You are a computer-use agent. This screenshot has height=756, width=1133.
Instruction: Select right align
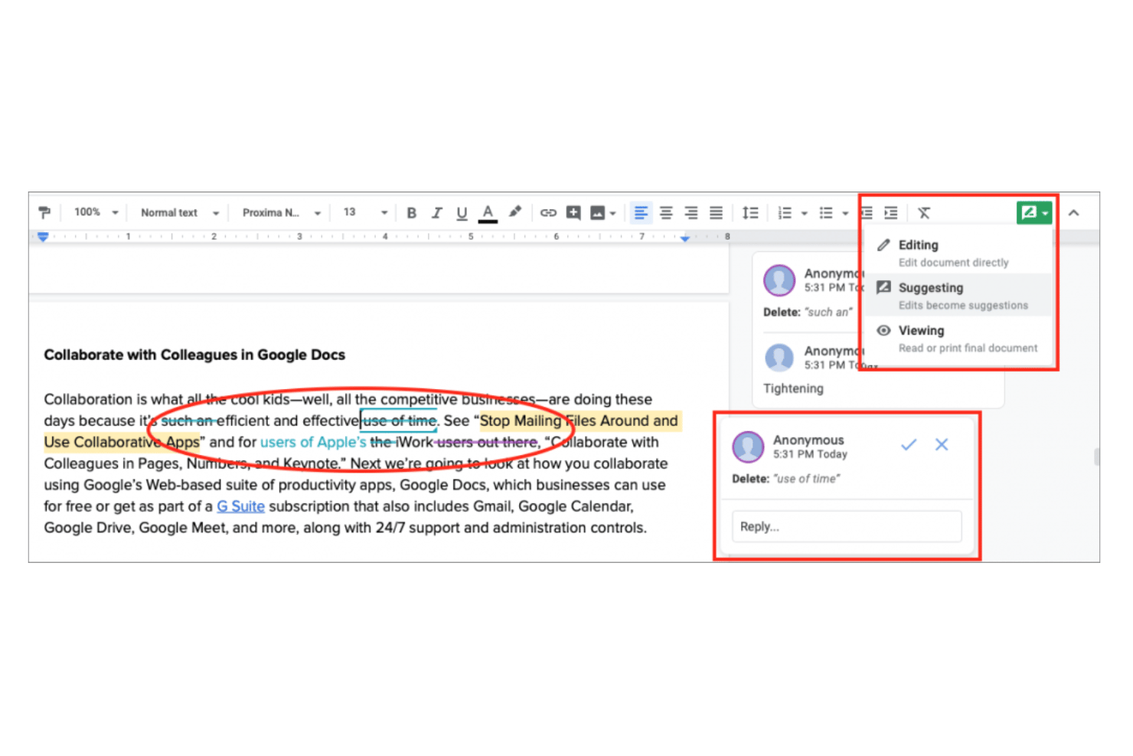691,213
